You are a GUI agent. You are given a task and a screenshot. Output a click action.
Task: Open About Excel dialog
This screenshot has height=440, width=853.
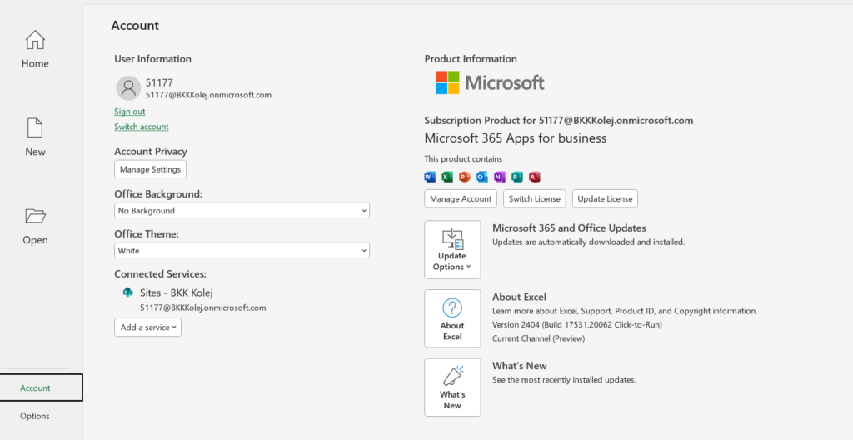click(x=452, y=318)
